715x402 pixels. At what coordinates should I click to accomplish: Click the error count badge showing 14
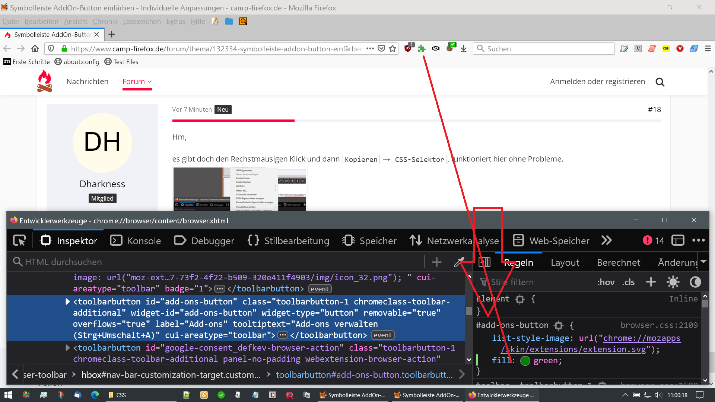tap(653, 241)
